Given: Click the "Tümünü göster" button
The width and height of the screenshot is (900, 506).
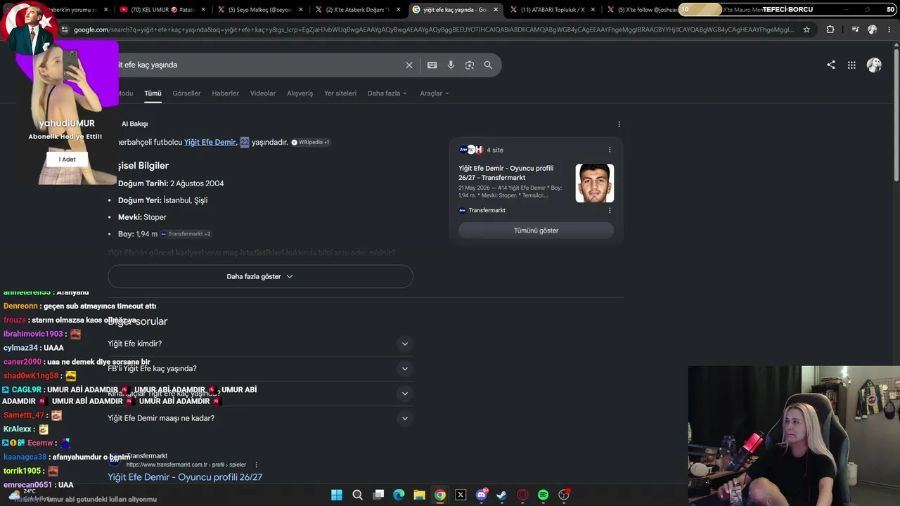Looking at the screenshot, I should [536, 231].
